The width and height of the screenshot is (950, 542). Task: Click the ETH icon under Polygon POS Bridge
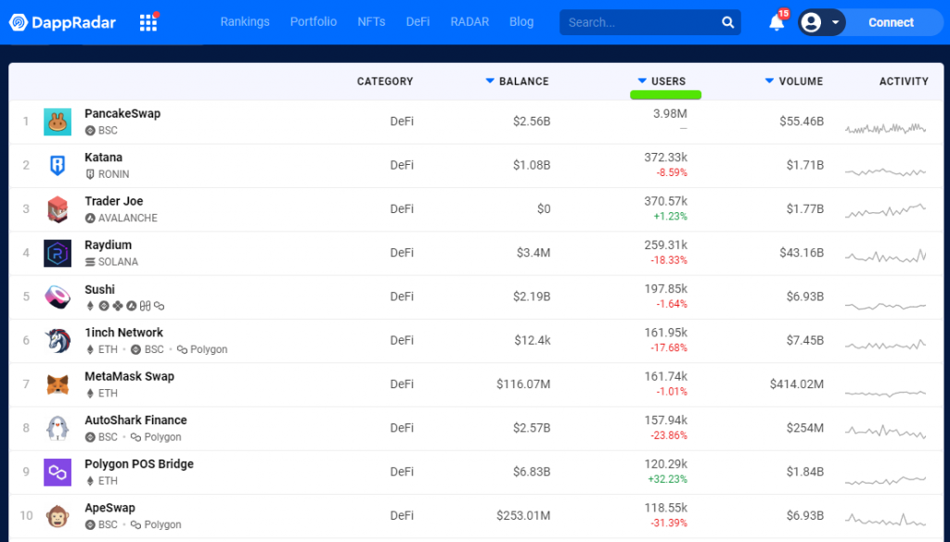point(90,481)
